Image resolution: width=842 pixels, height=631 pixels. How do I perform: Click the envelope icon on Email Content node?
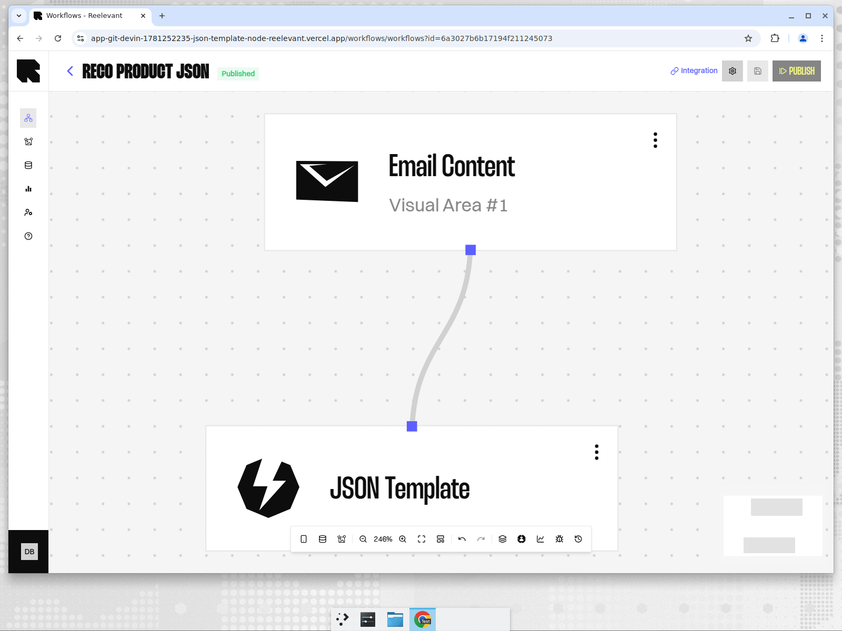click(327, 181)
